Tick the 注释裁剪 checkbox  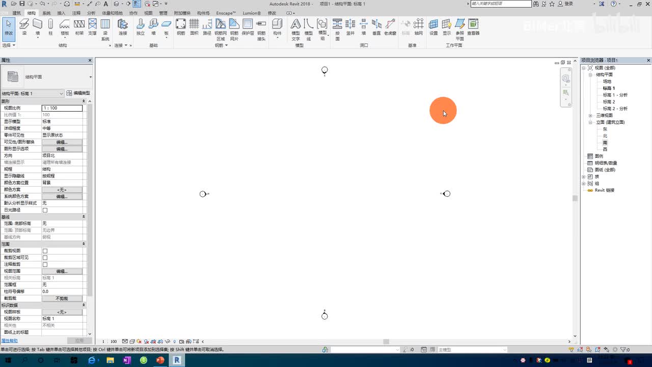coord(45,265)
